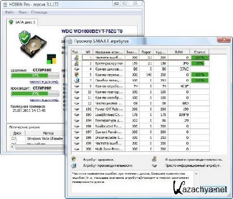The height and width of the screenshot is (199, 233).
Task: Click the drive icon in row 193
Action: [77, 115]
